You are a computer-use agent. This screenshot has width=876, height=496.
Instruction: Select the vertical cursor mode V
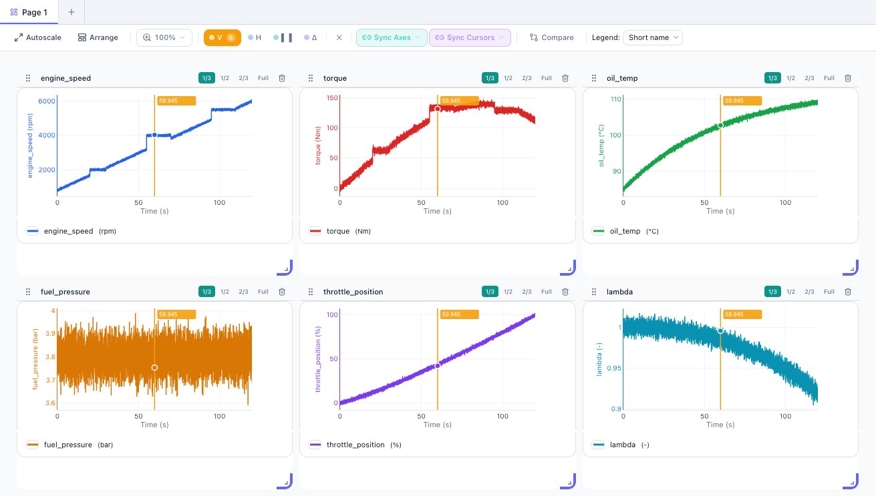point(221,37)
